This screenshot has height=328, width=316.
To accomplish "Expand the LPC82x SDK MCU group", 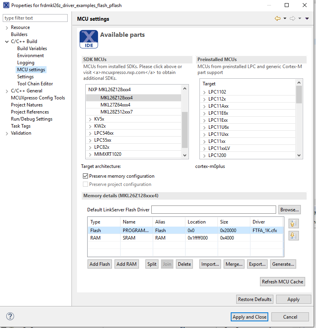I will point(90,148).
